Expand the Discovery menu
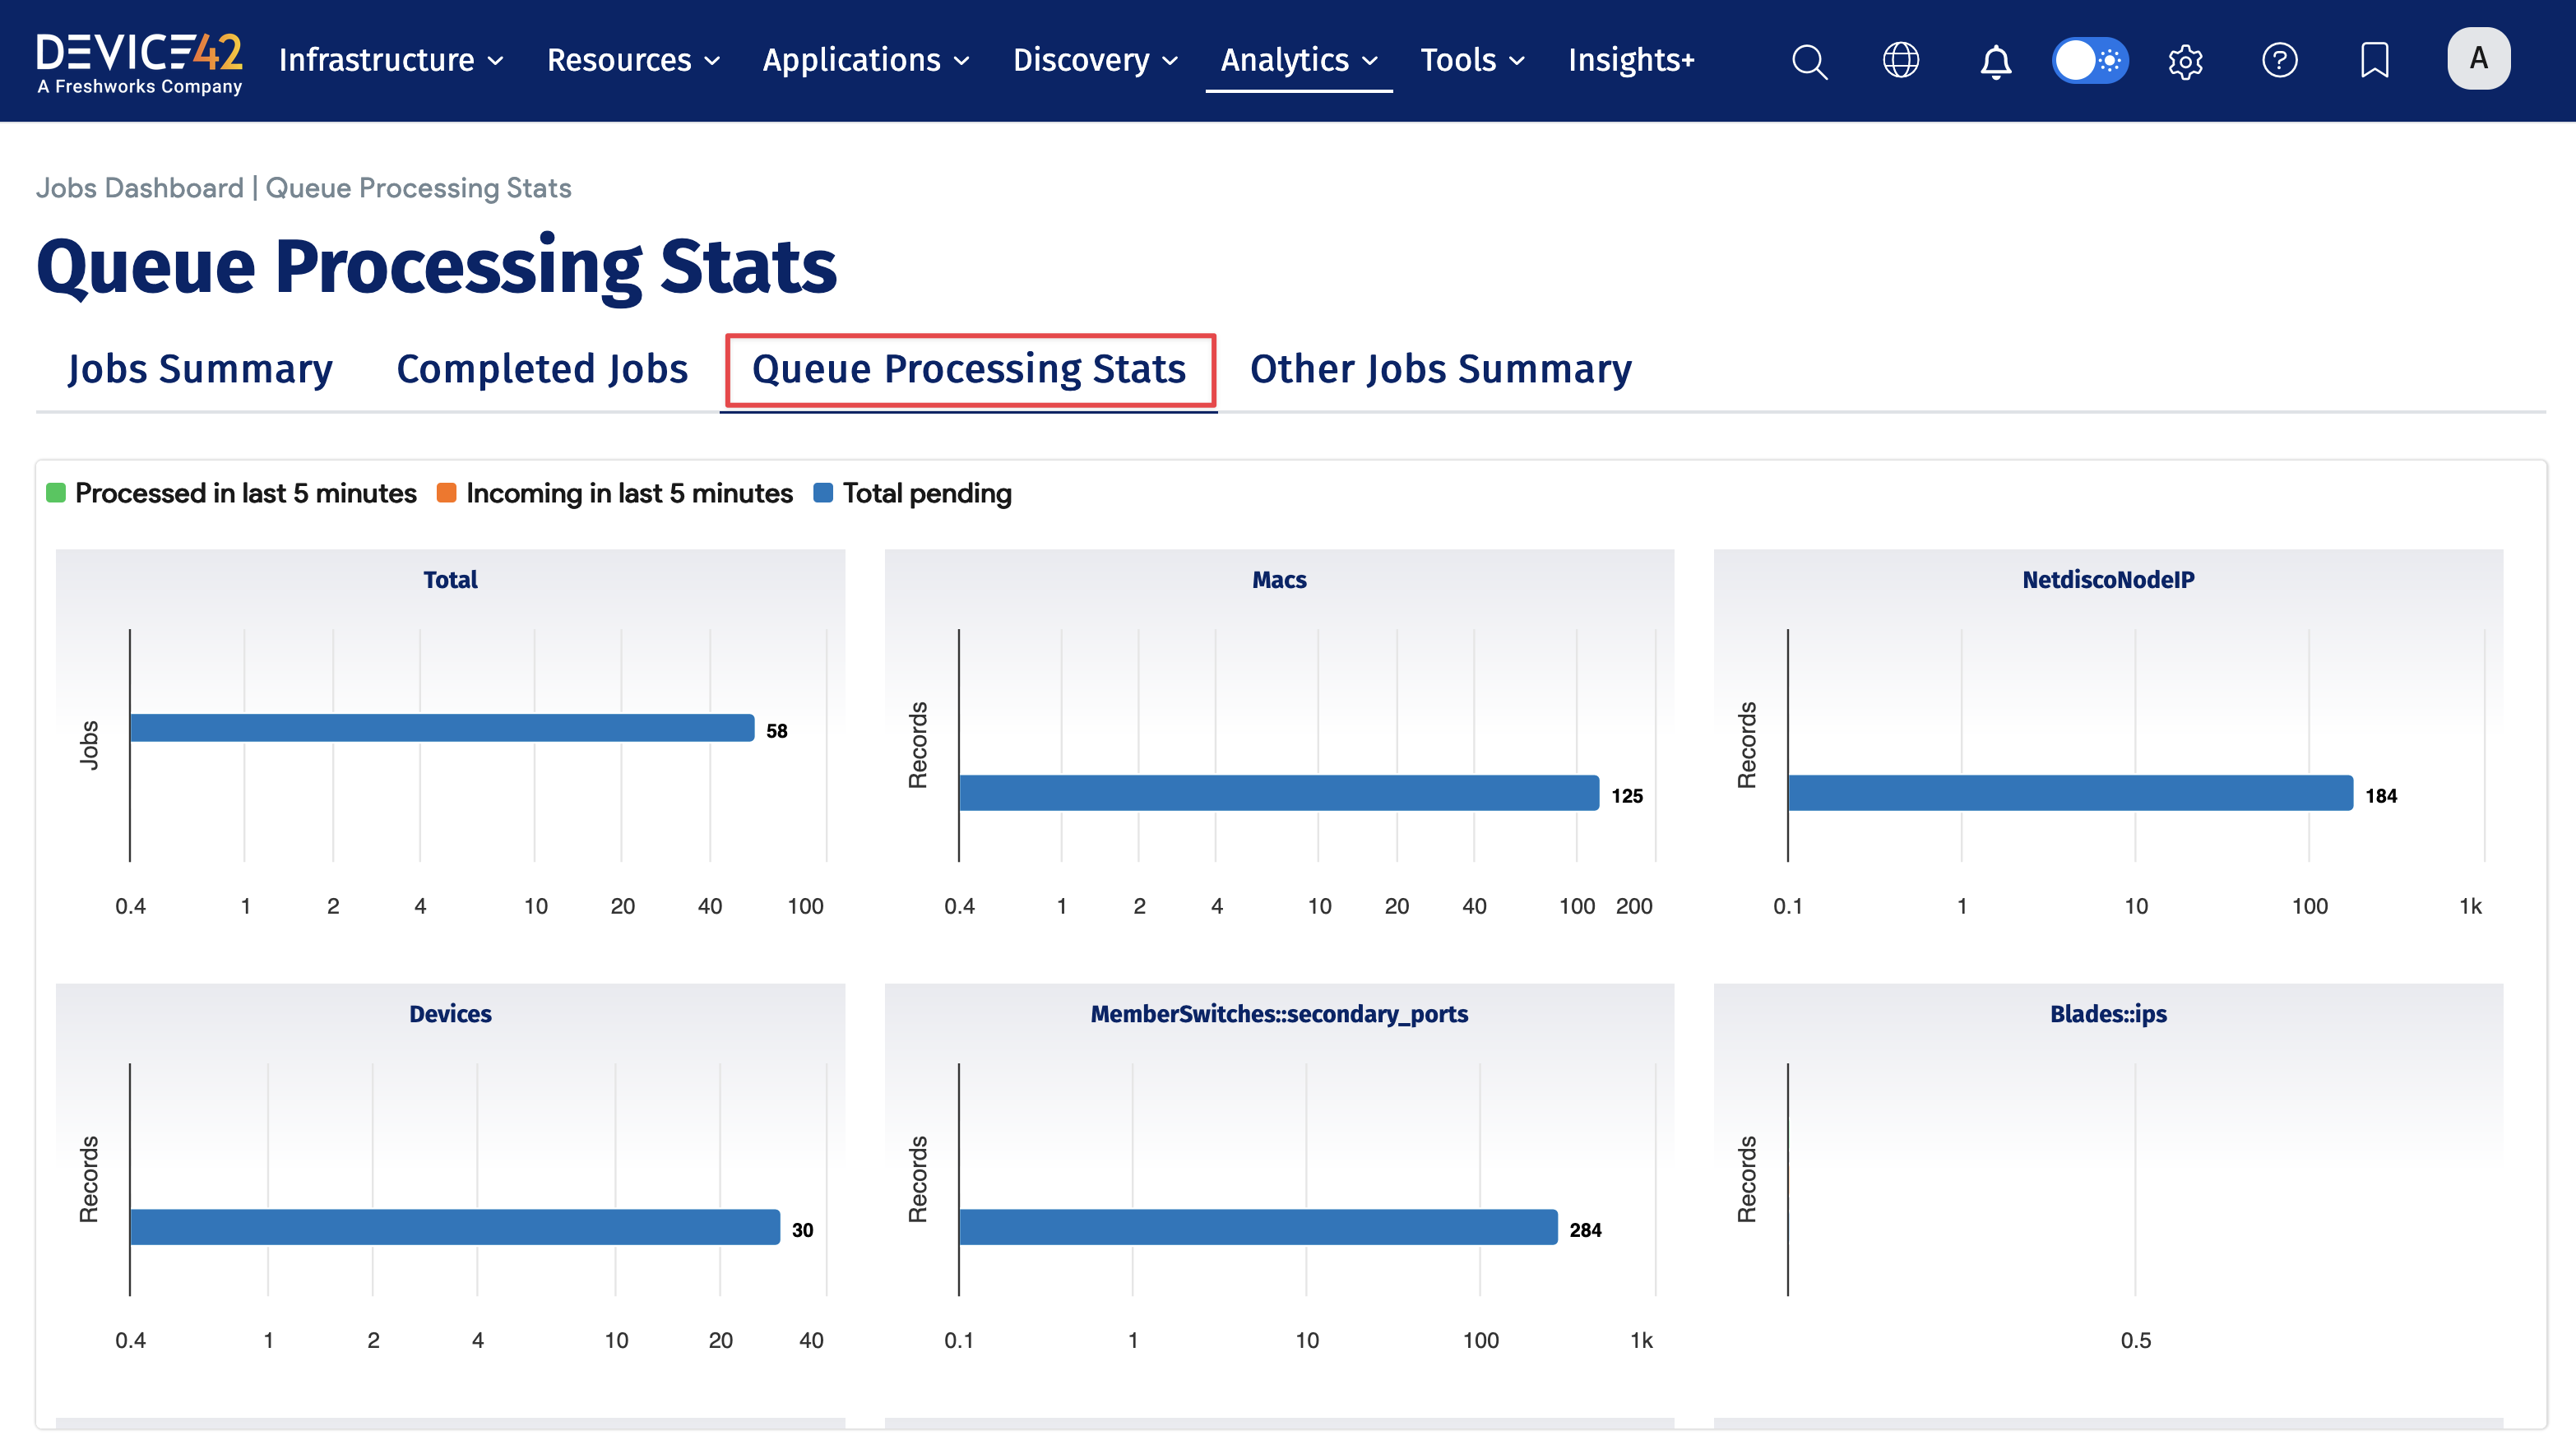This screenshot has height=1454, width=2576. pyautogui.click(x=1095, y=60)
